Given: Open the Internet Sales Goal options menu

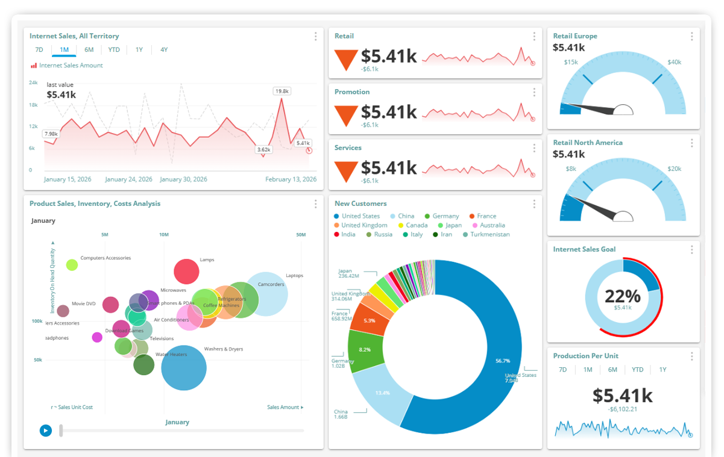Looking at the screenshot, I should 691,249.
